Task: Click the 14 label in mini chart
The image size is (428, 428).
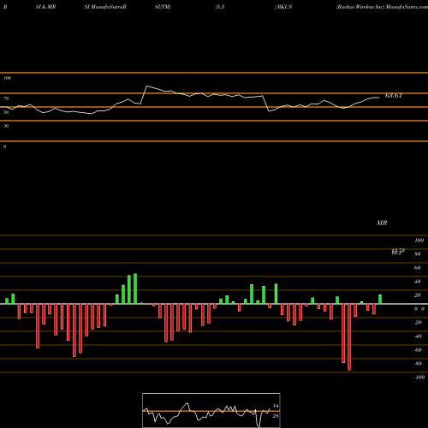Action: coord(276,406)
